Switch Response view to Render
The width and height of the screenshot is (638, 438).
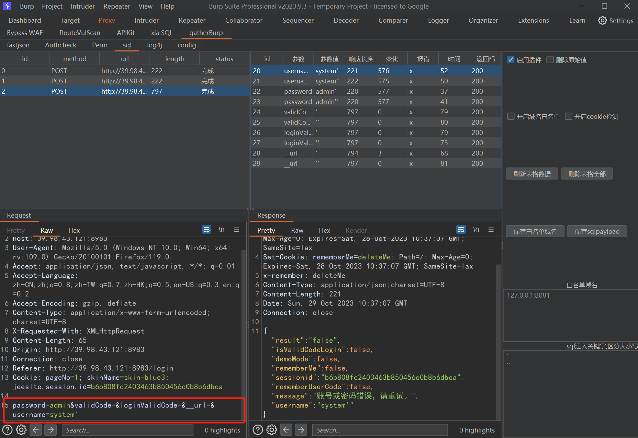point(356,230)
